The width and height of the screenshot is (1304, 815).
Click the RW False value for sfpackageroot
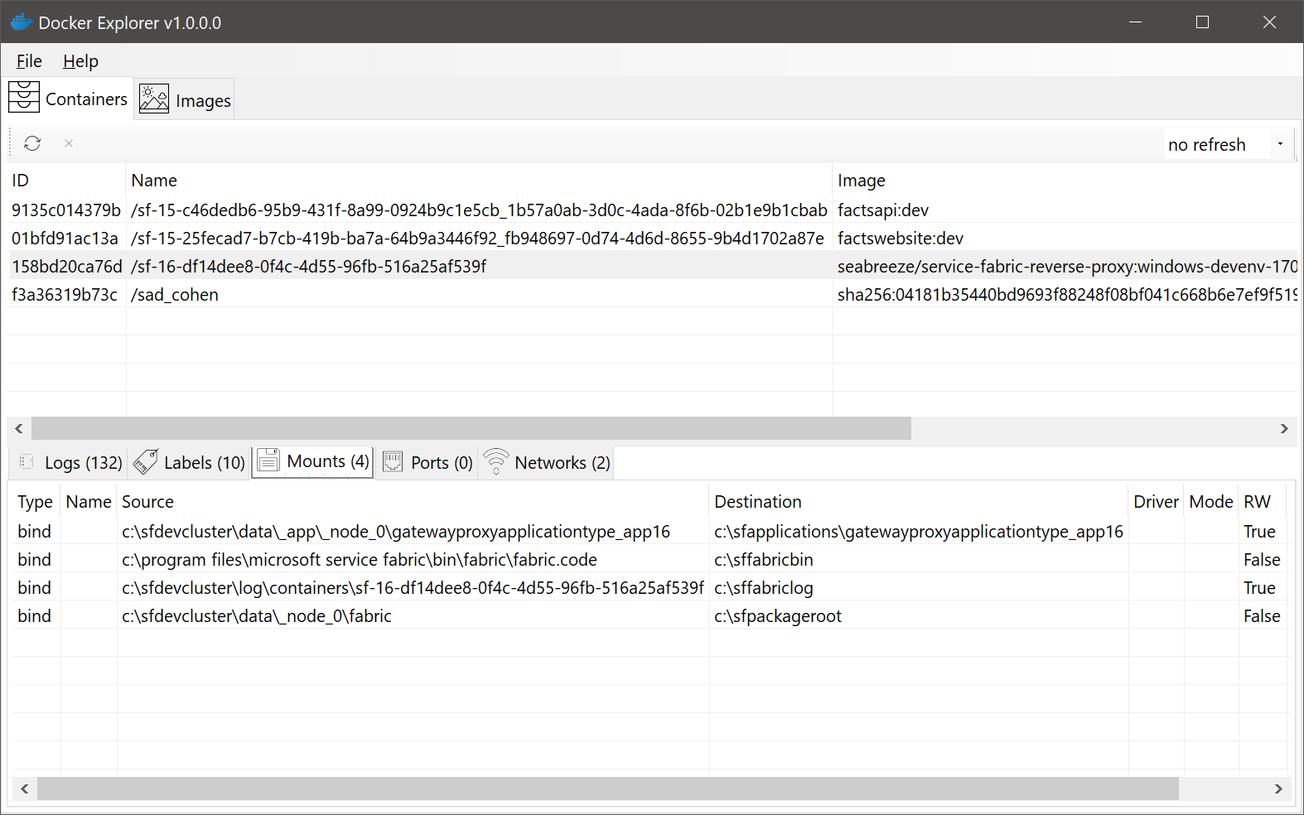click(1262, 616)
